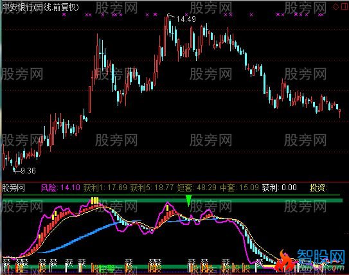Click the green 监控警 signal text in the sub-chart
The image size is (349, 275).
[x=107, y=269]
